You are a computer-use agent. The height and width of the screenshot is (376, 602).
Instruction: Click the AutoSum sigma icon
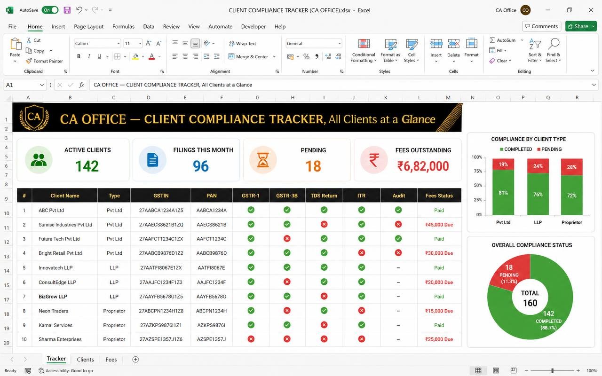(492, 40)
